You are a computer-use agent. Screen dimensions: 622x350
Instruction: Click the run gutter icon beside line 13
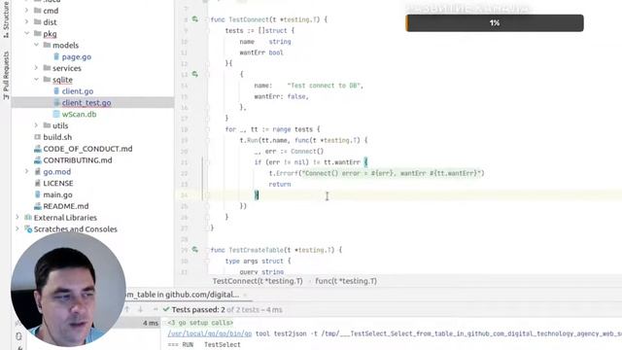(194, 74)
